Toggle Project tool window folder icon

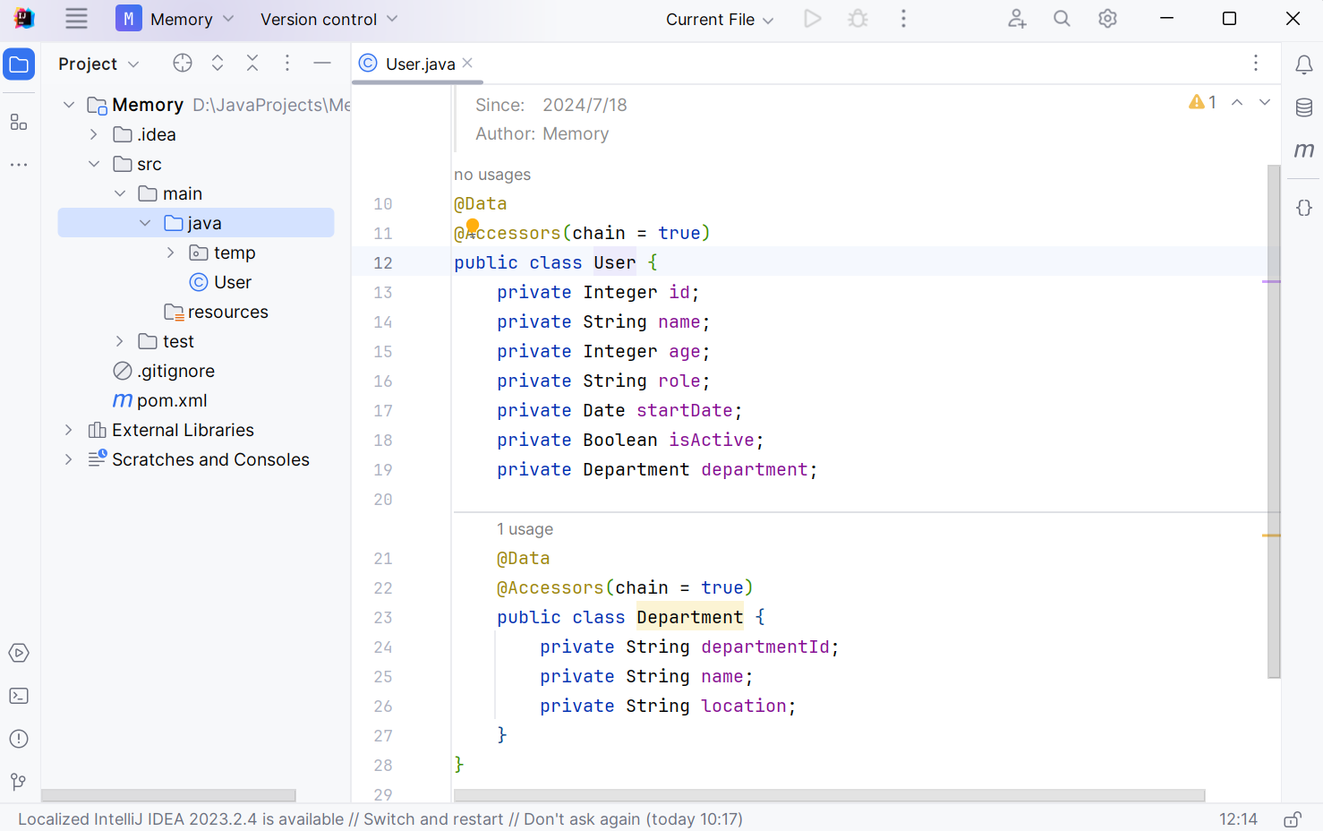pos(19,64)
